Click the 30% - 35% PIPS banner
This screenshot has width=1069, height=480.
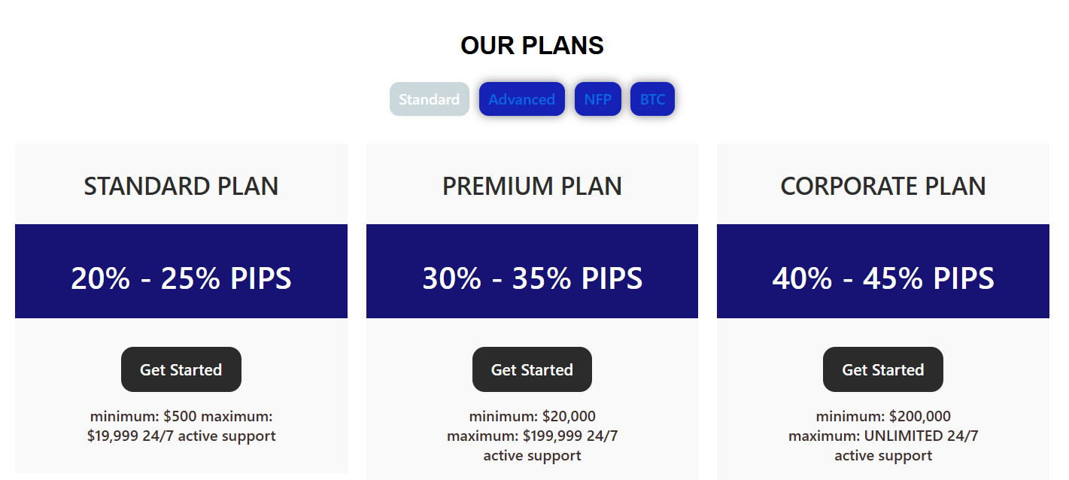pyautogui.click(x=532, y=278)
